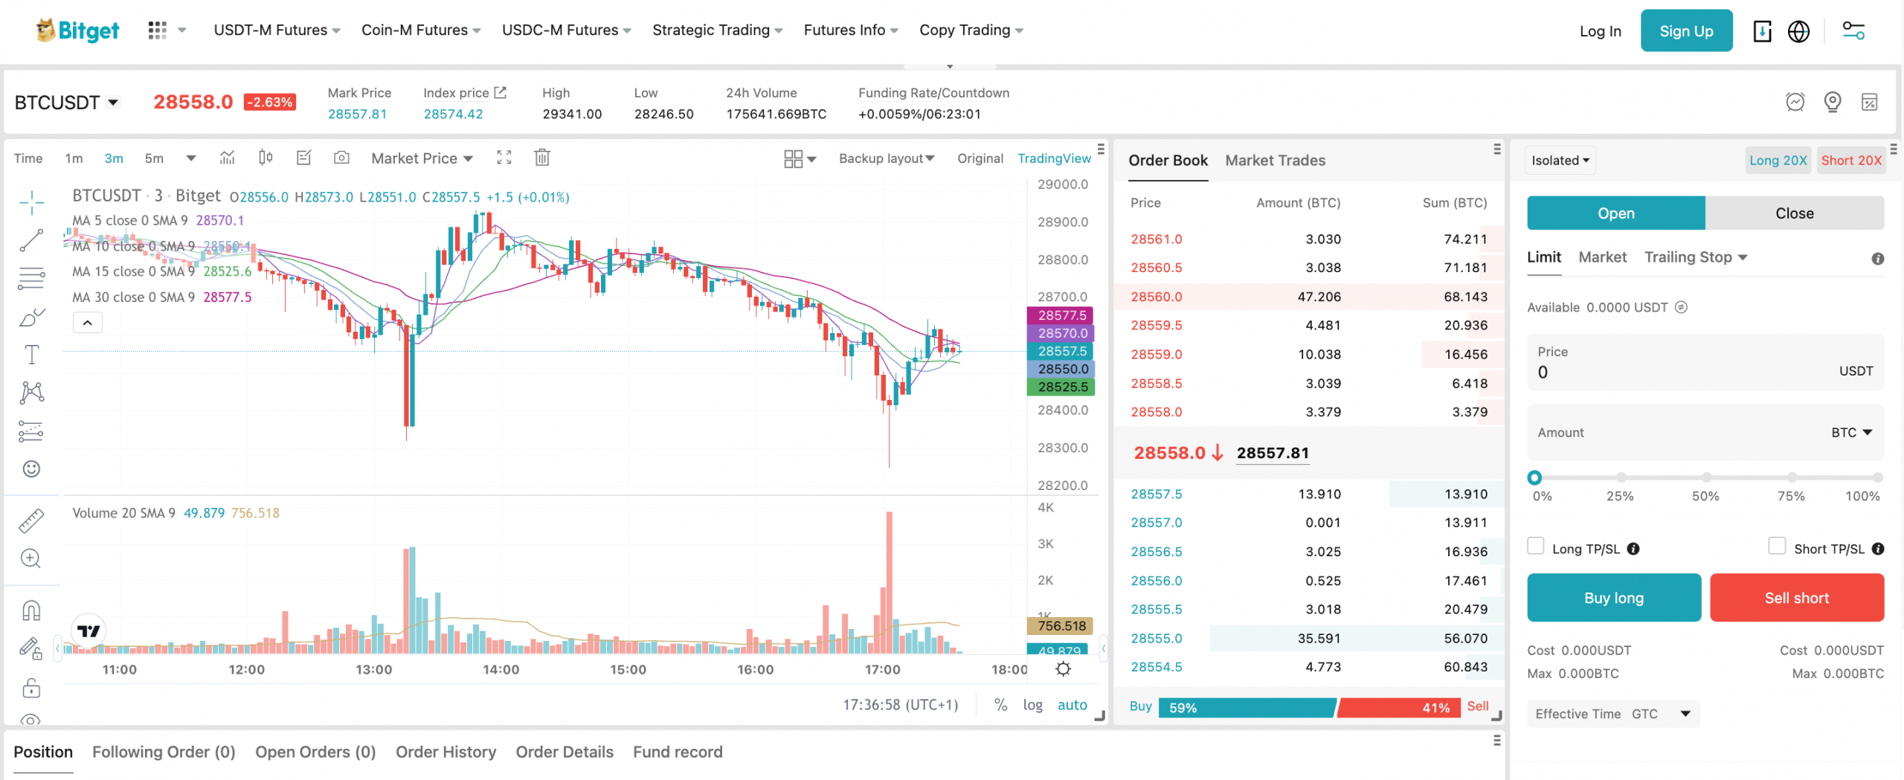Viewport: 1904px width, 780px height.
Task: Open the emoji icons tool
Action: point(31,468)
